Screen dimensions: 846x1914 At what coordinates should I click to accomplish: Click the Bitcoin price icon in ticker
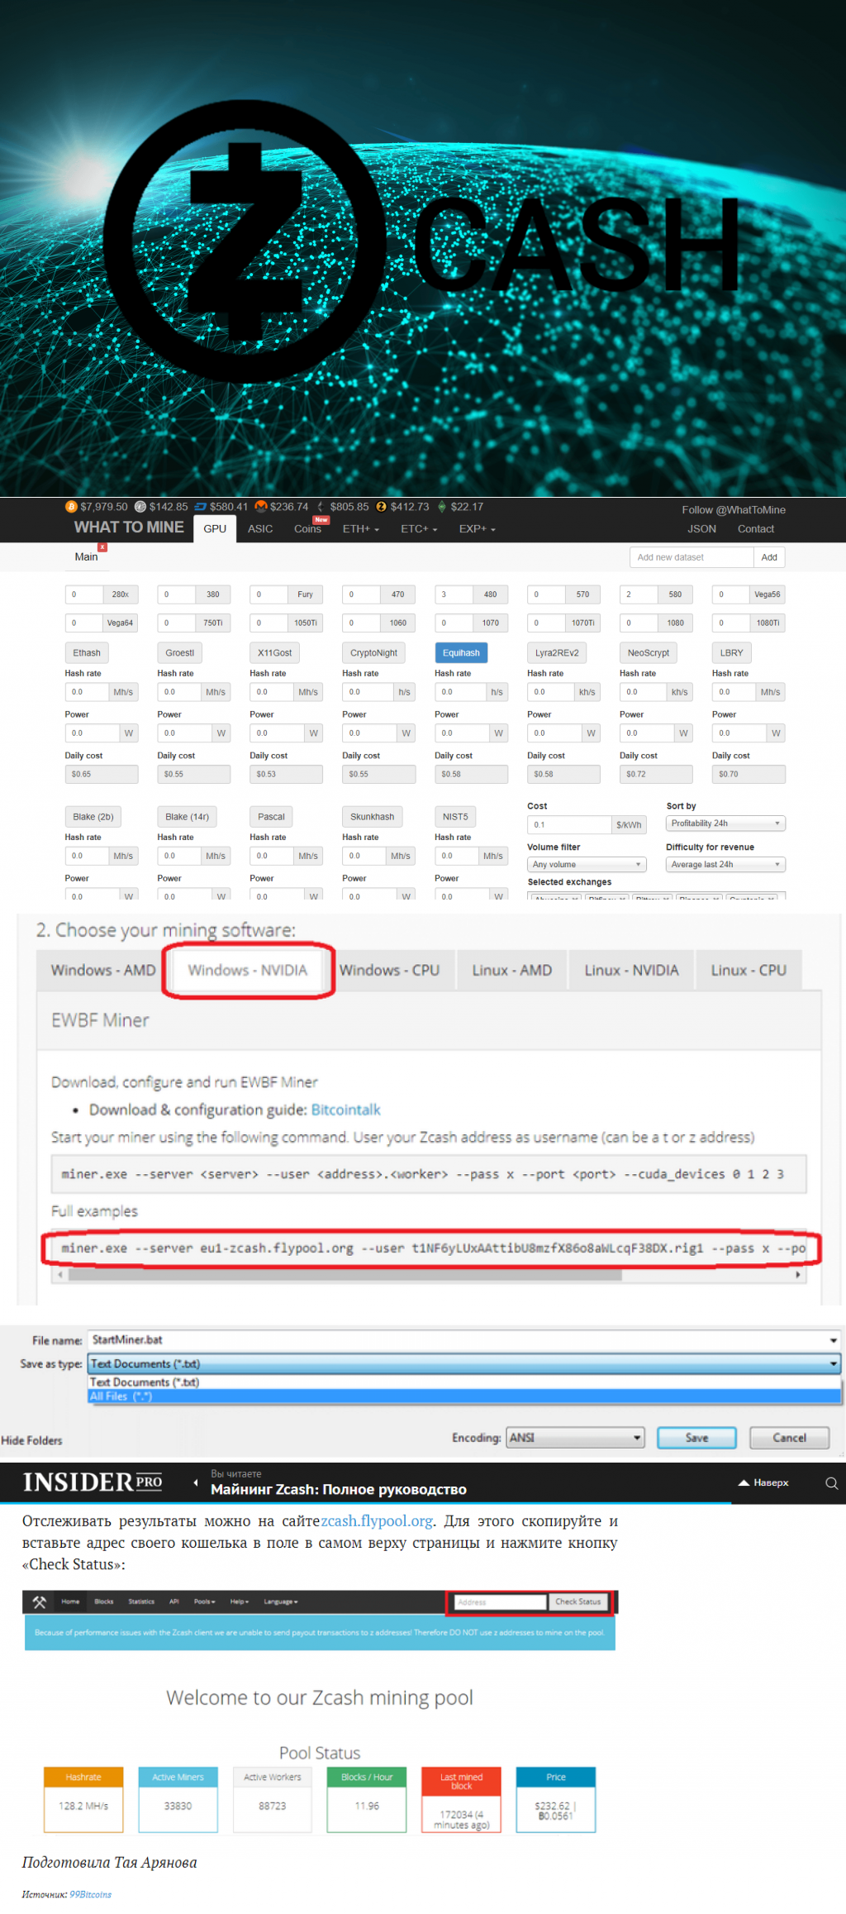pyautogui.click(x=71, y=507)
